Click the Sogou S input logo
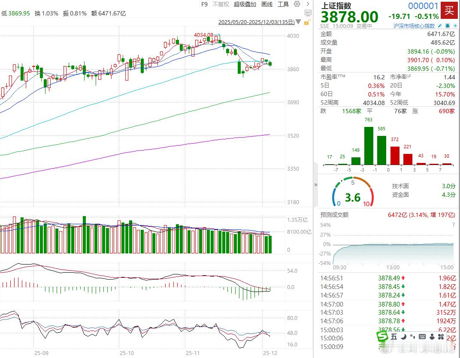 click(x=382, y=336)
